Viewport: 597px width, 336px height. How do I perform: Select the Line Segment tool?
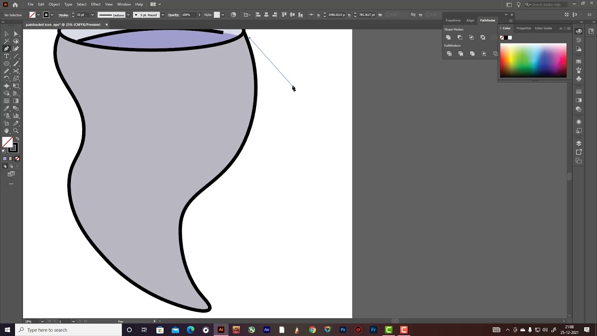[x=16, y=56]
